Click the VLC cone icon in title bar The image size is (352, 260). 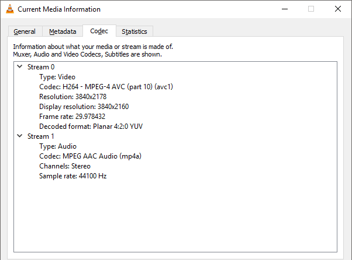10,9
